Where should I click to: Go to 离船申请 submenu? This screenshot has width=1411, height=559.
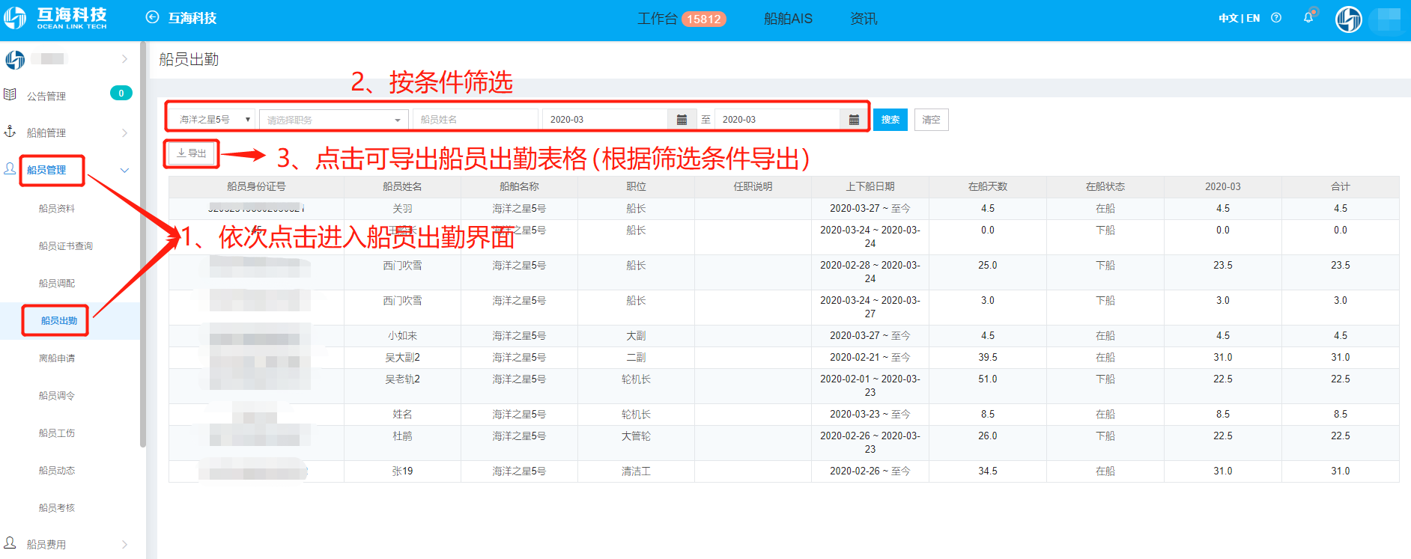[57, 358]
